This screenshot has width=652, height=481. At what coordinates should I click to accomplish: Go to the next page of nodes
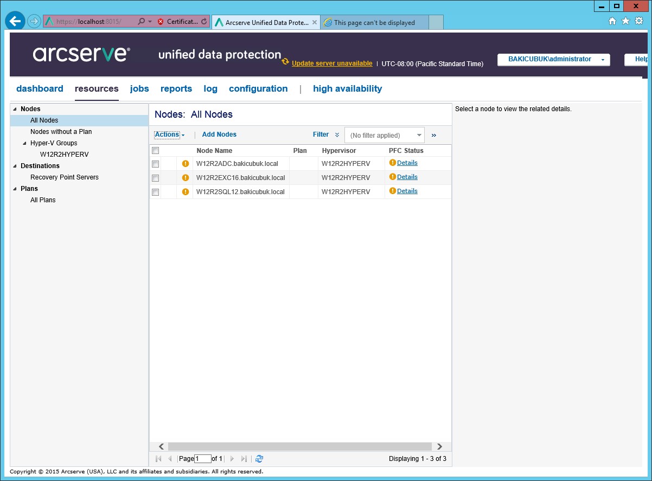pos(232,459)
